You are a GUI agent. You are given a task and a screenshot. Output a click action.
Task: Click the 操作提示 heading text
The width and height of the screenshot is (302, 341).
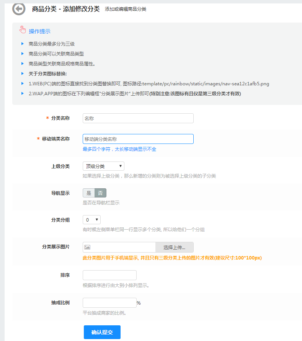point(40,31)
